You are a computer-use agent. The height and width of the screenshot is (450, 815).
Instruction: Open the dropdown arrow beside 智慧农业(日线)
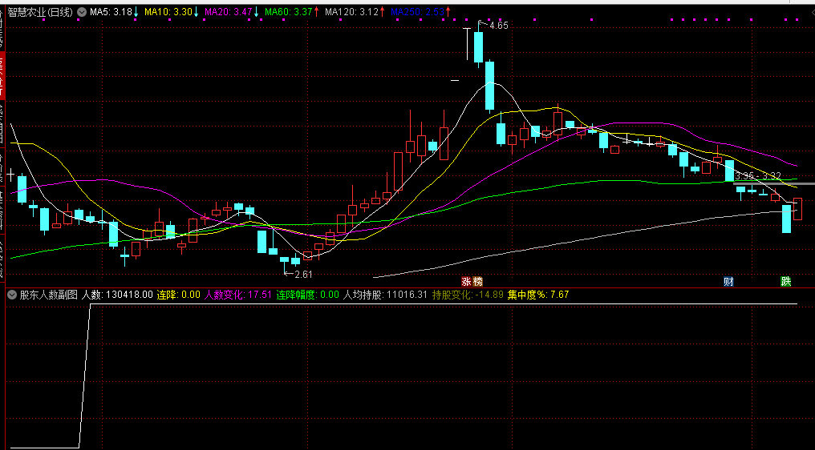82,12
